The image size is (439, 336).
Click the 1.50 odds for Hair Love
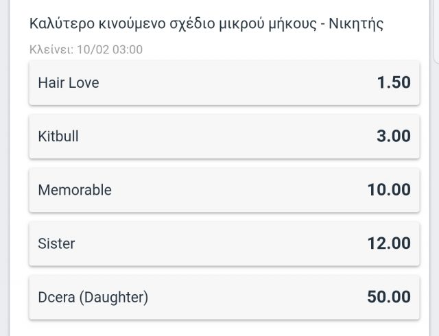[x=394, y=82]
